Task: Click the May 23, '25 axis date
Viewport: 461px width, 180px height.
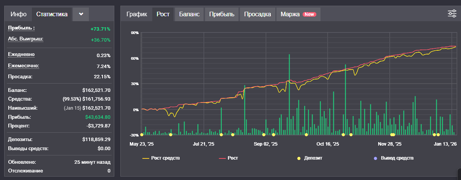Action: click(142, 144)
